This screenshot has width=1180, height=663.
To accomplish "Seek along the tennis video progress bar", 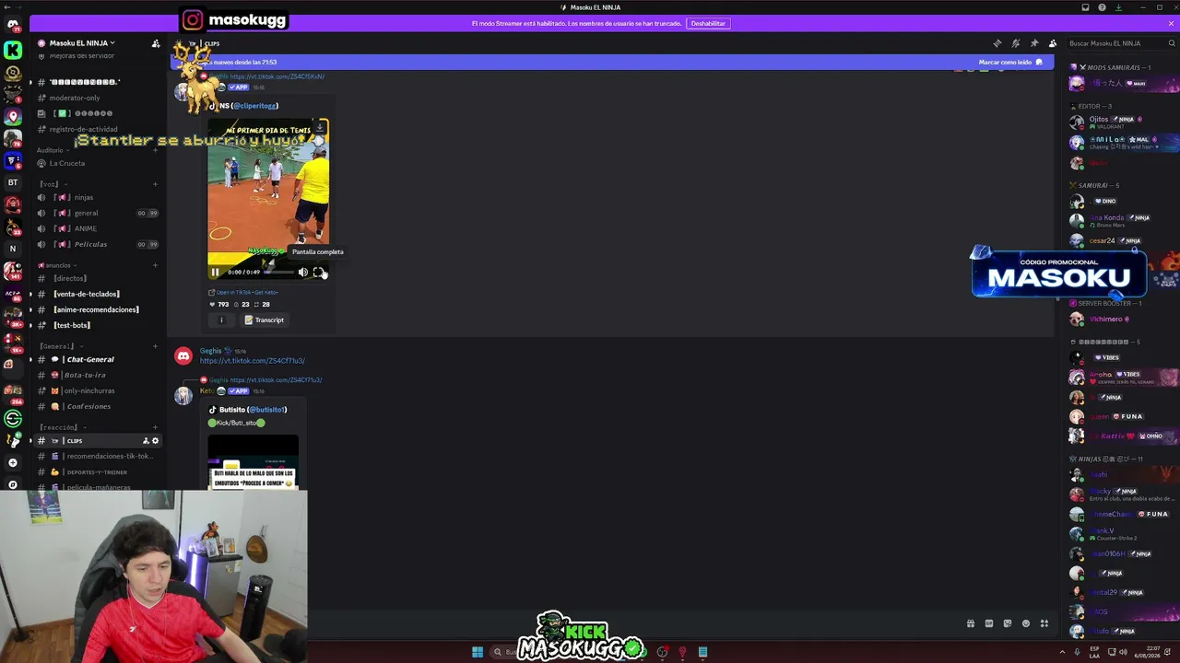I will [x=278, y=272].
